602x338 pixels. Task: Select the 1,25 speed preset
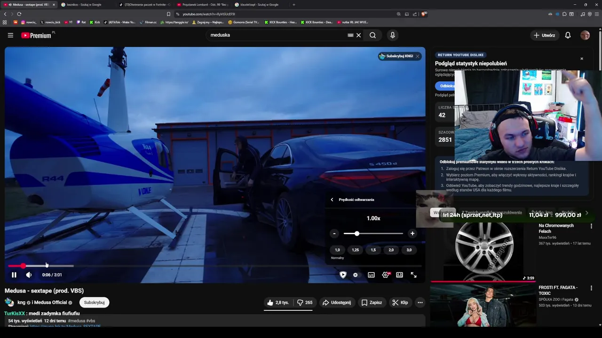pyautogui.click(x=355, y=250)
